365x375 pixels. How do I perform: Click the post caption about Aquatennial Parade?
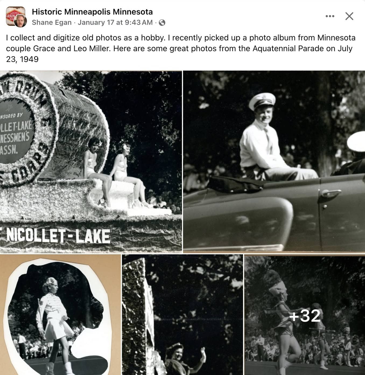[181, 48]
